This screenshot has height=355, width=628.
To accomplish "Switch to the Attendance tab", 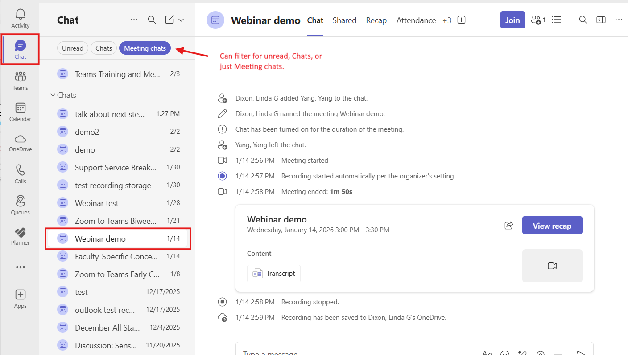I will 416,20.
